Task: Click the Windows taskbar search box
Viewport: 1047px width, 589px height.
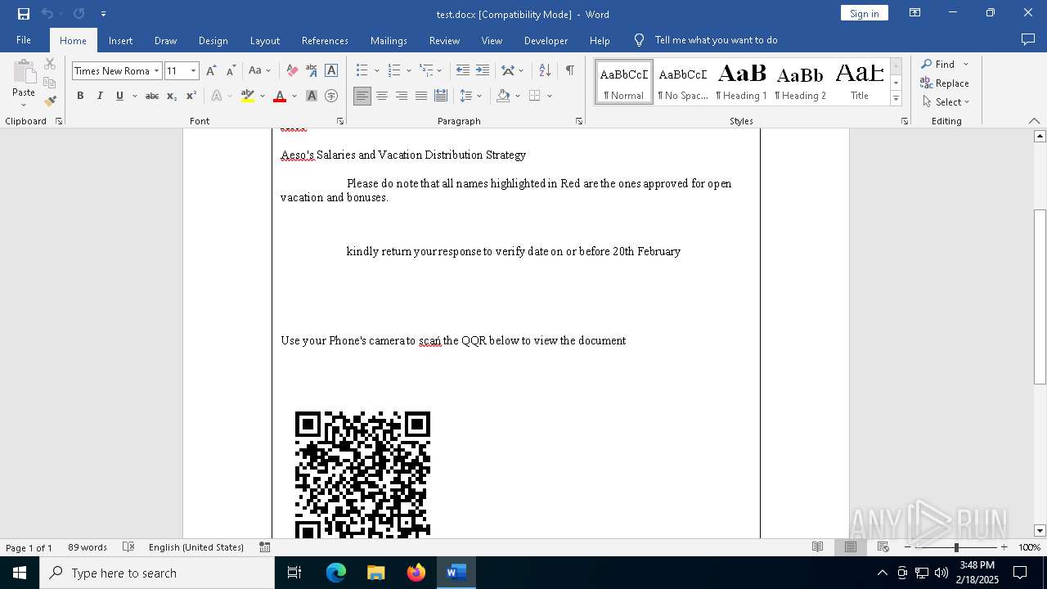Action: [157, 573]
